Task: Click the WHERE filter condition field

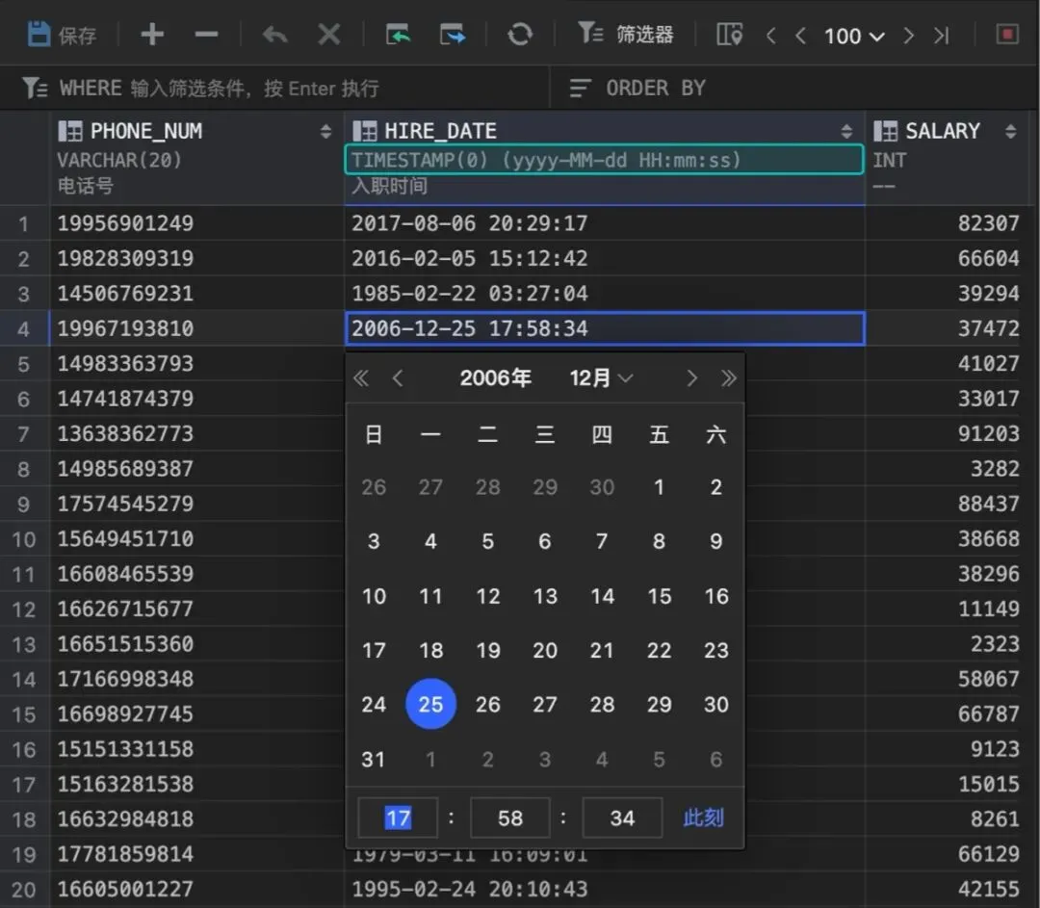Action: (x=274, y=88)
